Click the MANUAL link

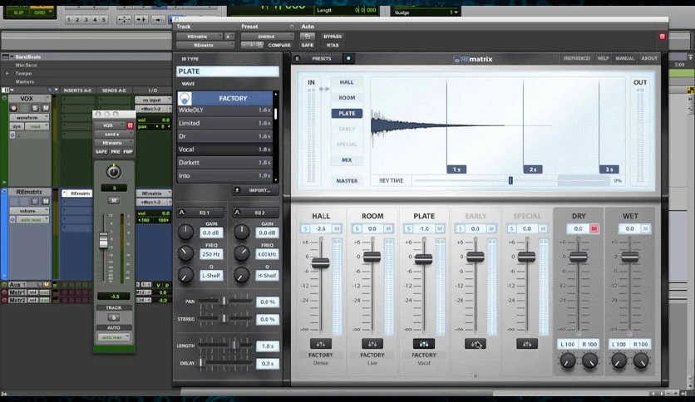624,58
